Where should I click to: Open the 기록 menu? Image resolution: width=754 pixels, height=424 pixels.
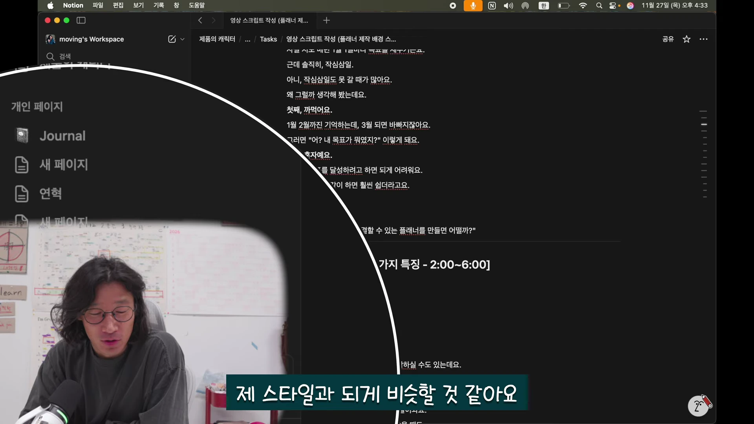click(159, 5)
